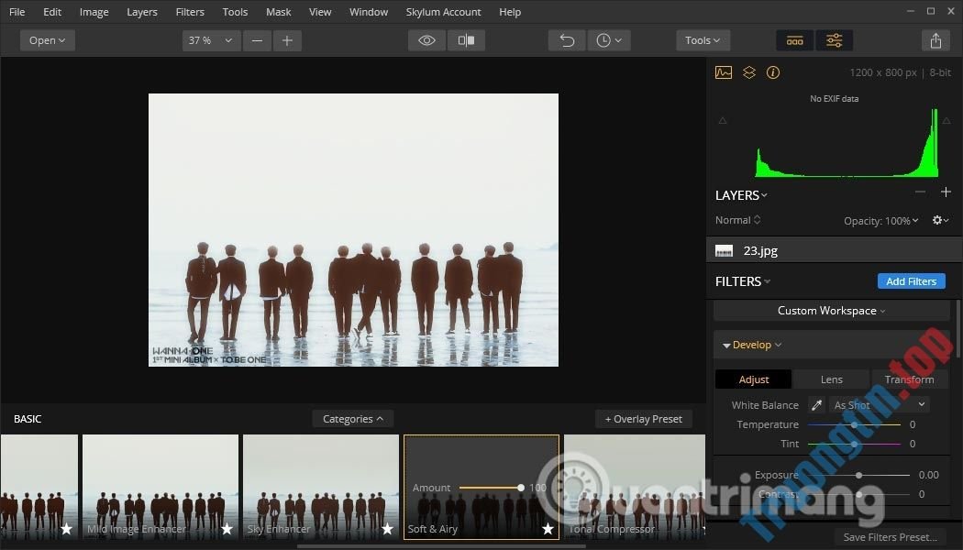Open the history clock dropdown
The width and height of the screenshot is (963, 550).
608,40
